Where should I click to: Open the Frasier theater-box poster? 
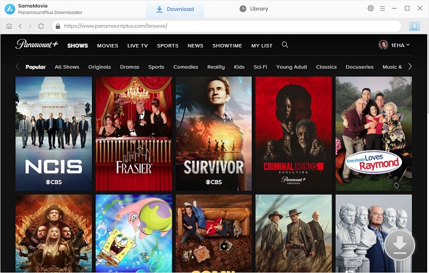click(134, 133)
